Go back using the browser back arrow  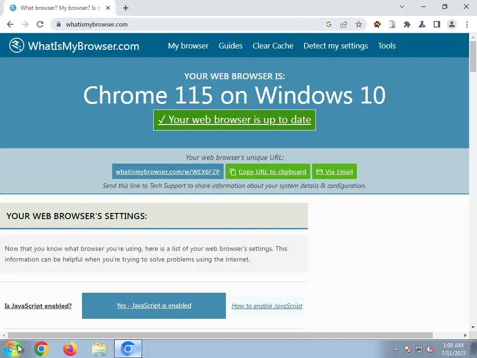coord(10,24)
